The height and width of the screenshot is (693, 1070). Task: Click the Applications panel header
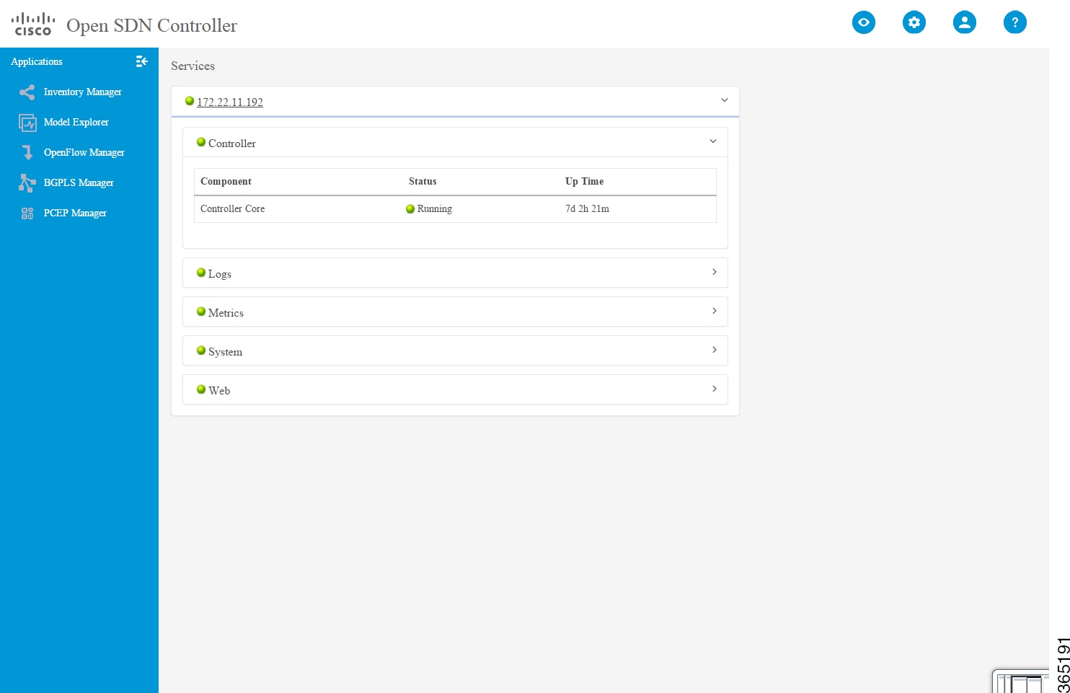click(36, 61)
